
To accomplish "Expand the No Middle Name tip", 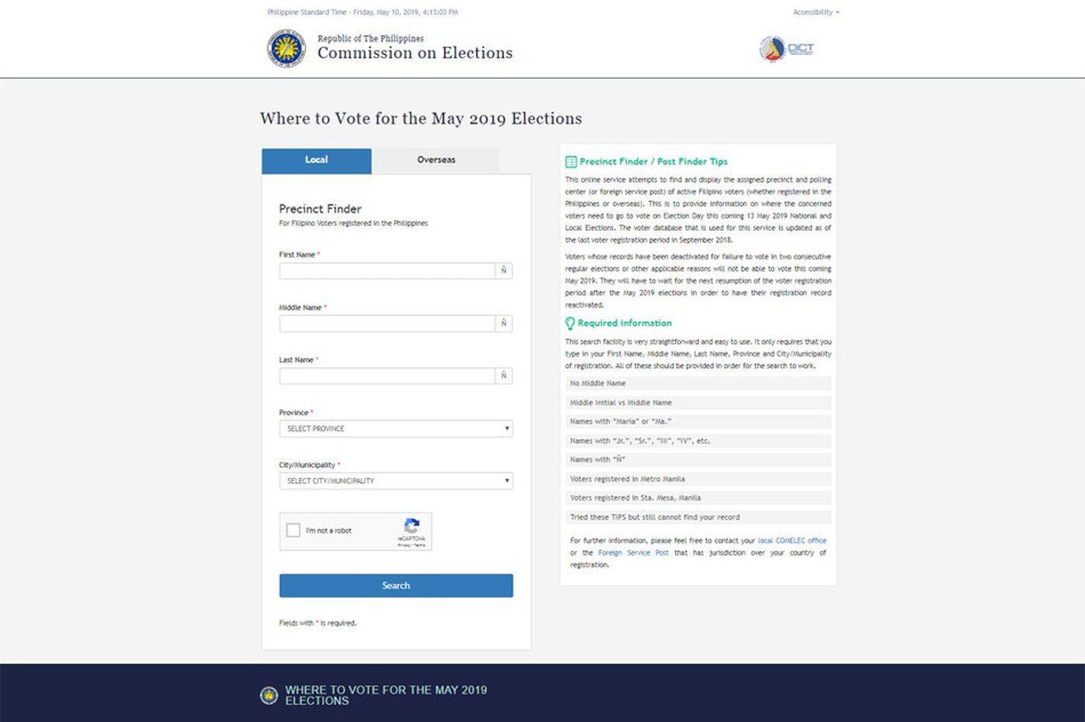I will (x=697, y=383).
